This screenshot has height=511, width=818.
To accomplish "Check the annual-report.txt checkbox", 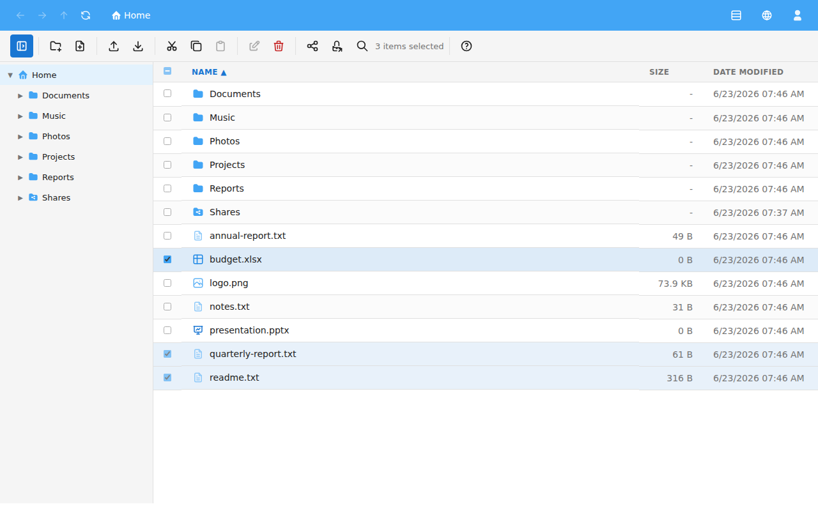I will tap(167, 235).
